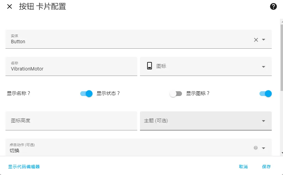Viewport: 283px width, 175px height.
Task: Disable the 显示图标 switch
Action: coord(266,94)
